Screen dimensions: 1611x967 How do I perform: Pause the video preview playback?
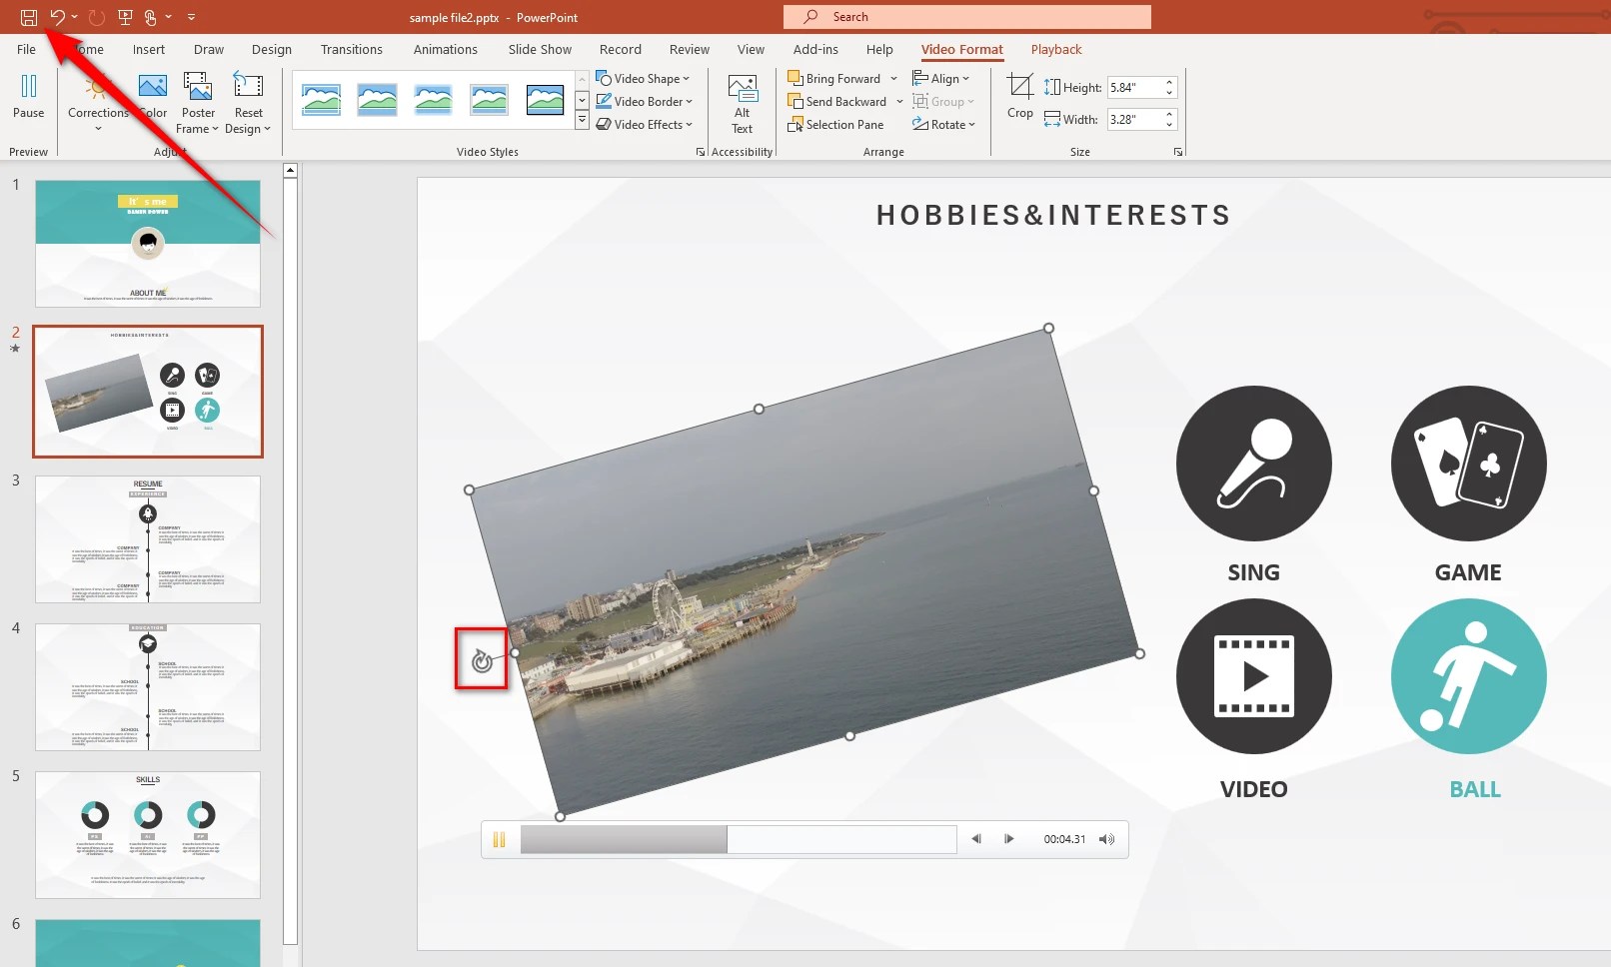pyautogui.click(x=500, y=839)
